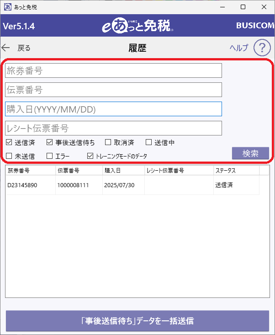
Task: Tick the 未送信 checkbox
Action: tap(9, 156)
